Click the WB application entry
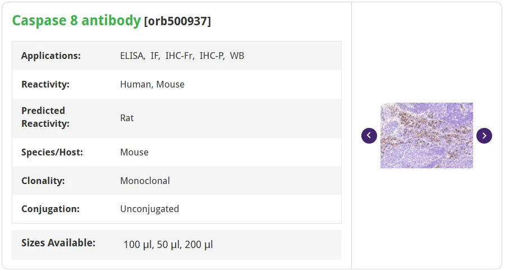 pyautogui.click(x=237, y=56)
